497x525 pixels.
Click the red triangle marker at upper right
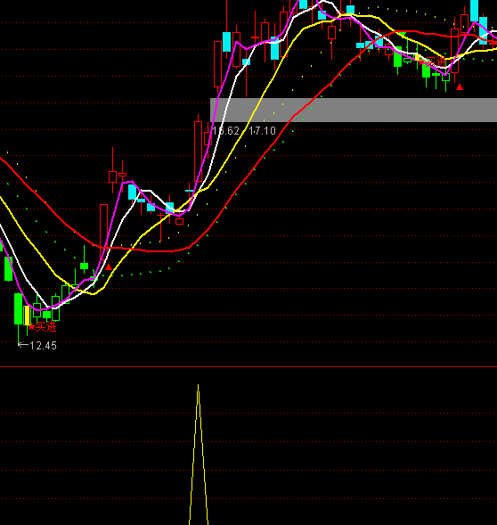point(460,87)
